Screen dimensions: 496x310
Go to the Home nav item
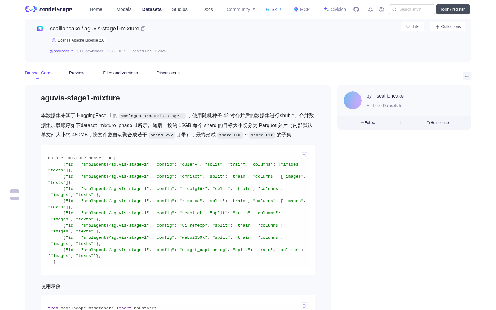(96, 9)
